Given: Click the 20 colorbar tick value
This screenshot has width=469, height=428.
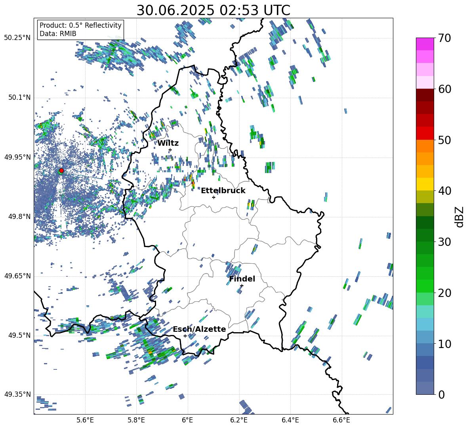Looking at the screenshot, I should pyautogui.click(x=444, y=293).
